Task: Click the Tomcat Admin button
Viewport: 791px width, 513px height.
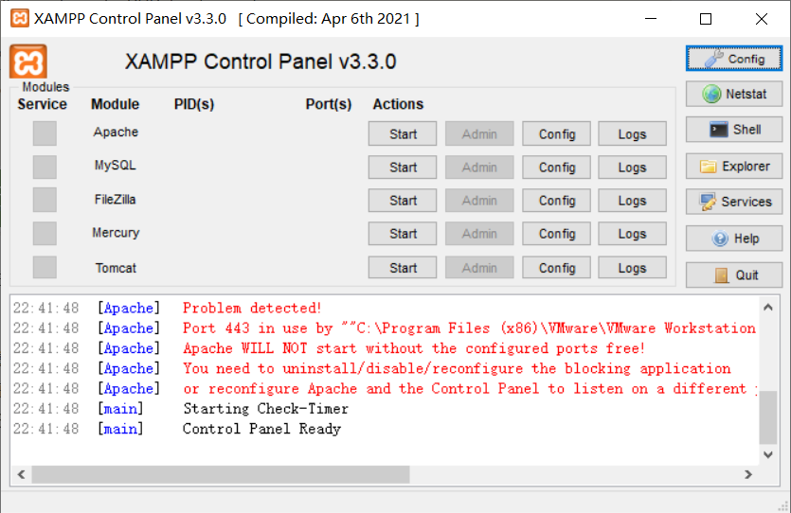Action: [x=479, y=268]
